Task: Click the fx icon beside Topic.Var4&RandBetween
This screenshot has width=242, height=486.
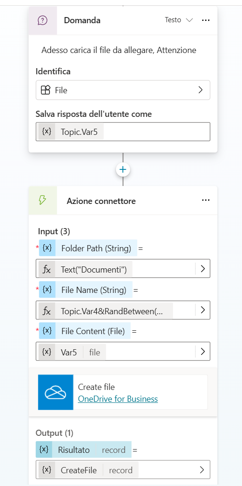Action: click(x=46, y=310)
